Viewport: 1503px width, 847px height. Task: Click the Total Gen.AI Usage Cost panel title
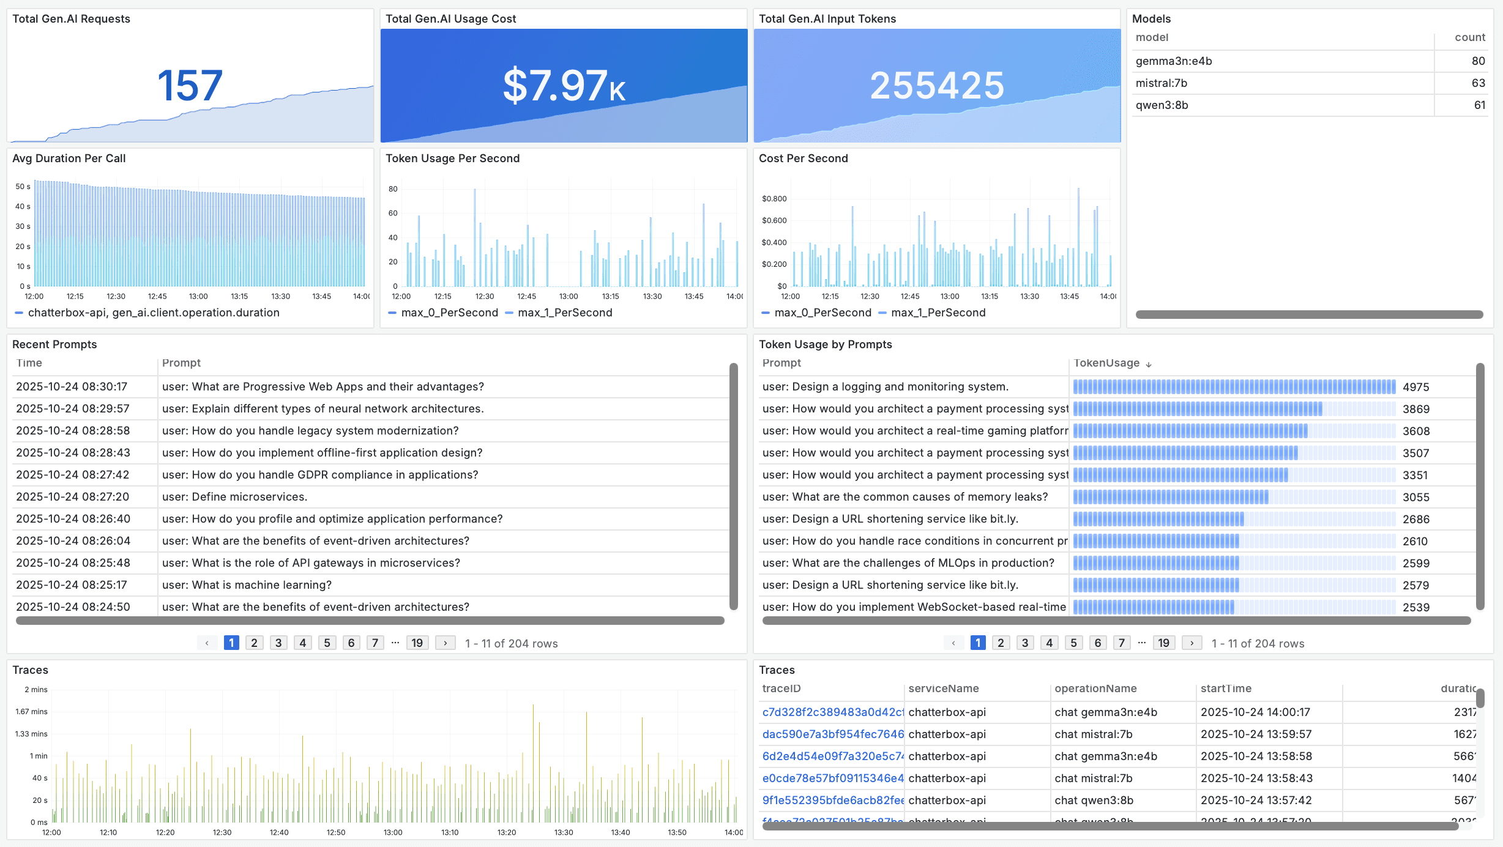point(451,19)
